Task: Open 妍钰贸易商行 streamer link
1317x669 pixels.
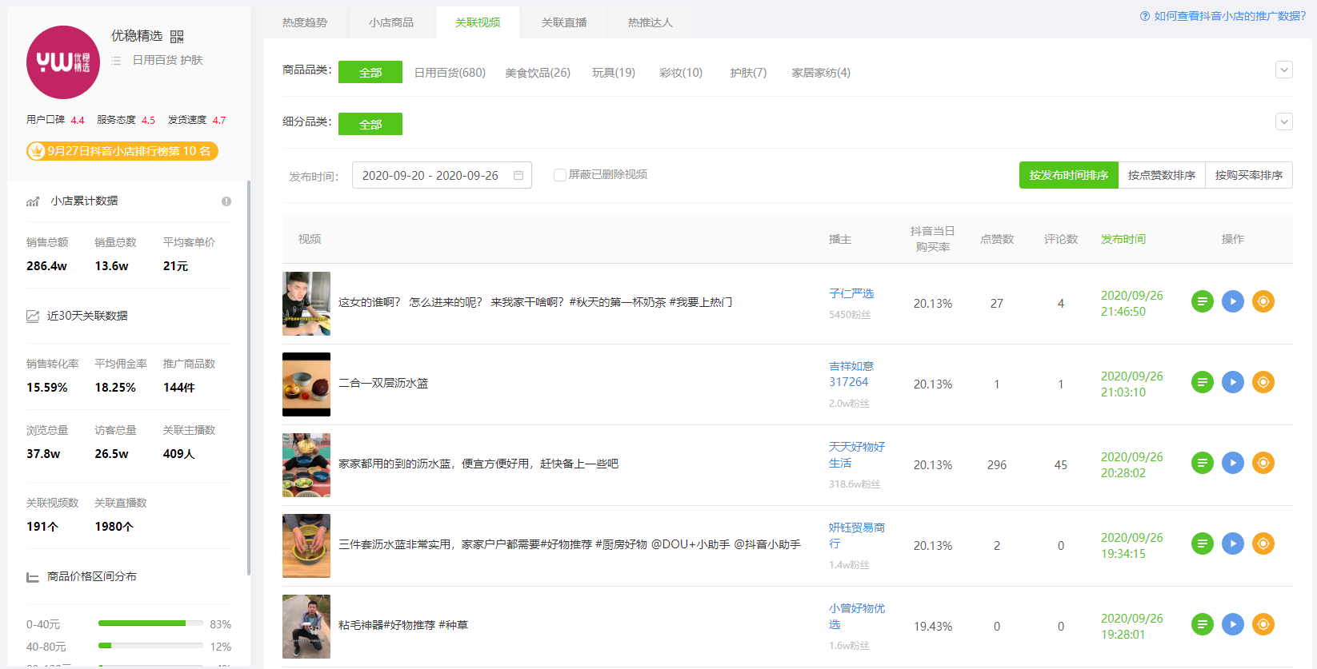Action: (x=857, y=536)
